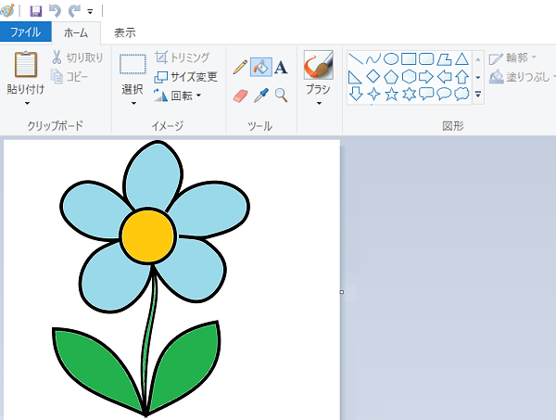Click the Paint application icon
The height and width of the screenshot is (420, 556).
7,10
